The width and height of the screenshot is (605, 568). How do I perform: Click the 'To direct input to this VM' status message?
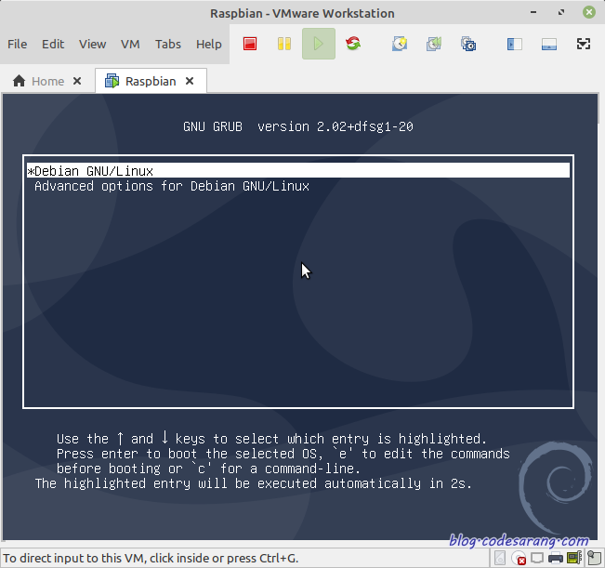(x=151, y=558)
